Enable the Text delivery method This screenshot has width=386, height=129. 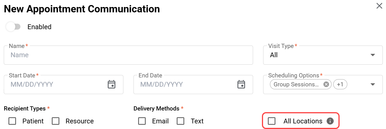click(181, 121)
